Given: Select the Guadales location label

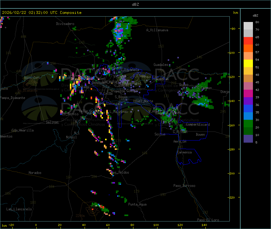Looking at the screenshot, I should [161, 65].
